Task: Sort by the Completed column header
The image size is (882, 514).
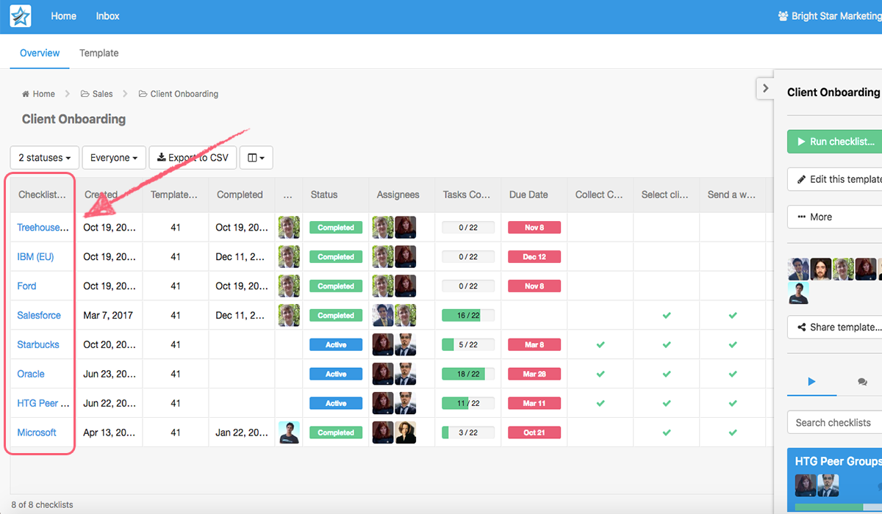Action: tap(242, 195)
